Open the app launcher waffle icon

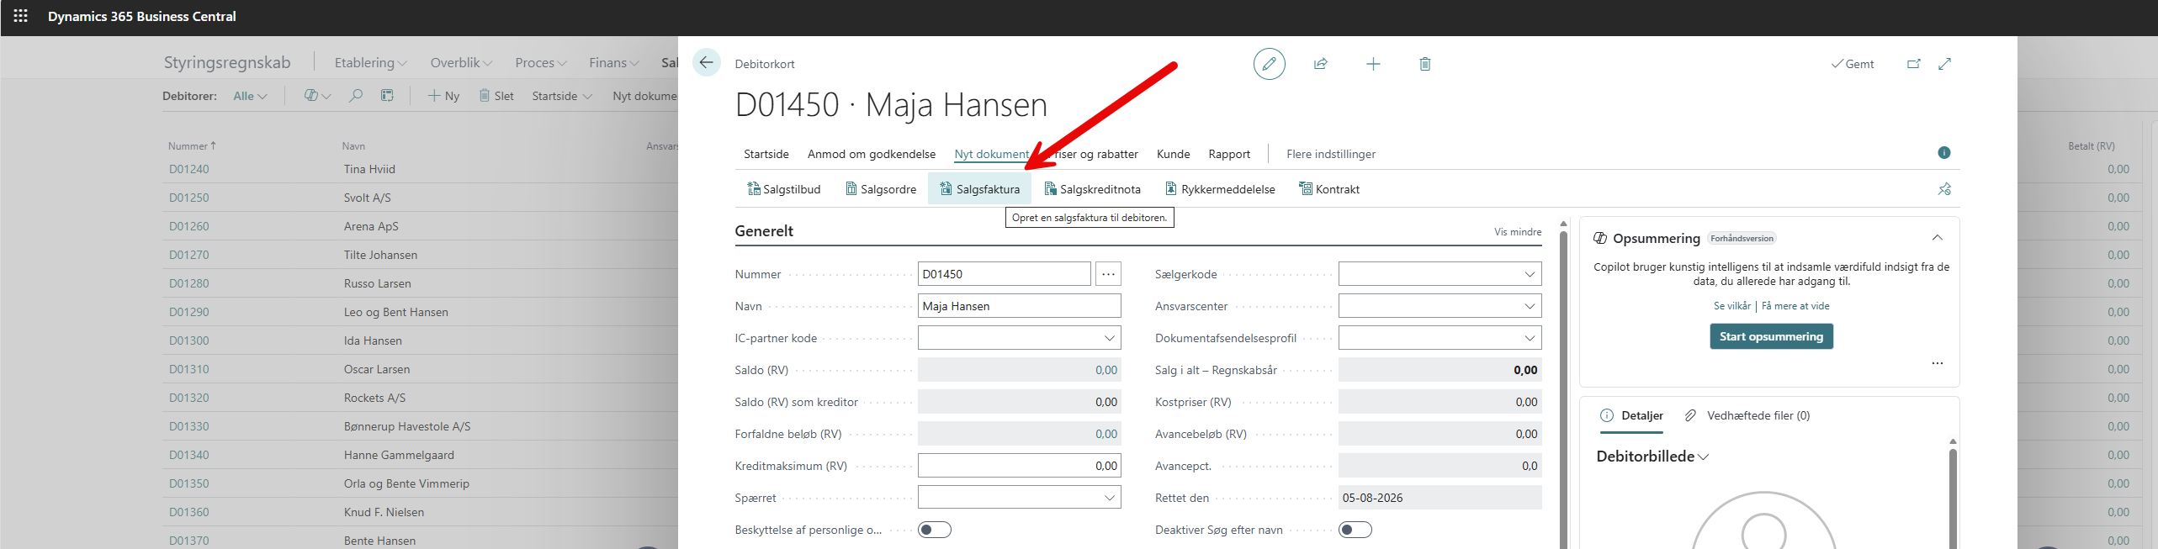coord(21,16)
